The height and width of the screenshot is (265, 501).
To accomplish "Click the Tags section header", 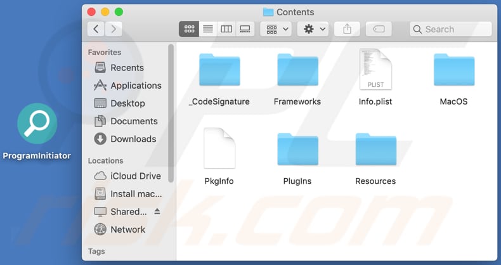I will [x=96, y=251].
